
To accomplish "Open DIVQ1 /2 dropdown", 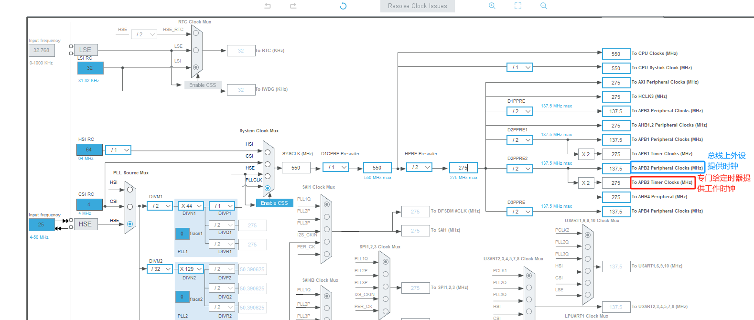I will pyautogui.click(x=223, y=225).
